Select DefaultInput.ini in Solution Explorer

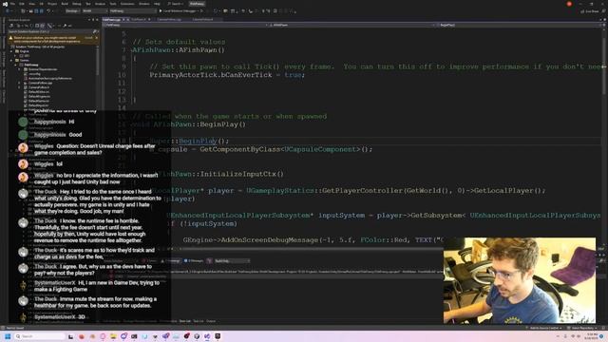click(38, 105)
